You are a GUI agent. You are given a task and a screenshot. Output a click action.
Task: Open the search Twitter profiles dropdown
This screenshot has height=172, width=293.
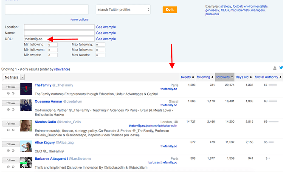pyautogui.click(x=123, y=9)
